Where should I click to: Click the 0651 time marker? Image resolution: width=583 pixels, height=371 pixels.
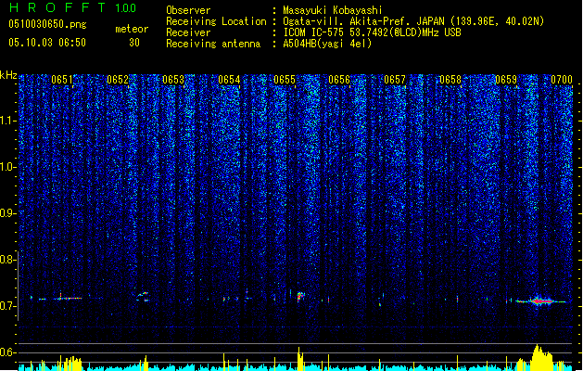click(62, 80)
